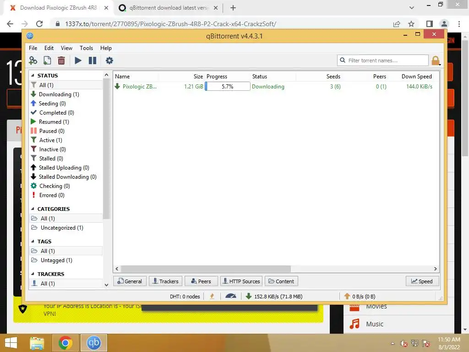Collapse the TAGS section
Viewport: 469px width, 352px height.
point(33,241)
